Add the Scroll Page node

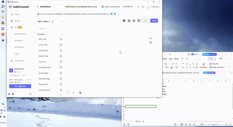pos(61,73)
